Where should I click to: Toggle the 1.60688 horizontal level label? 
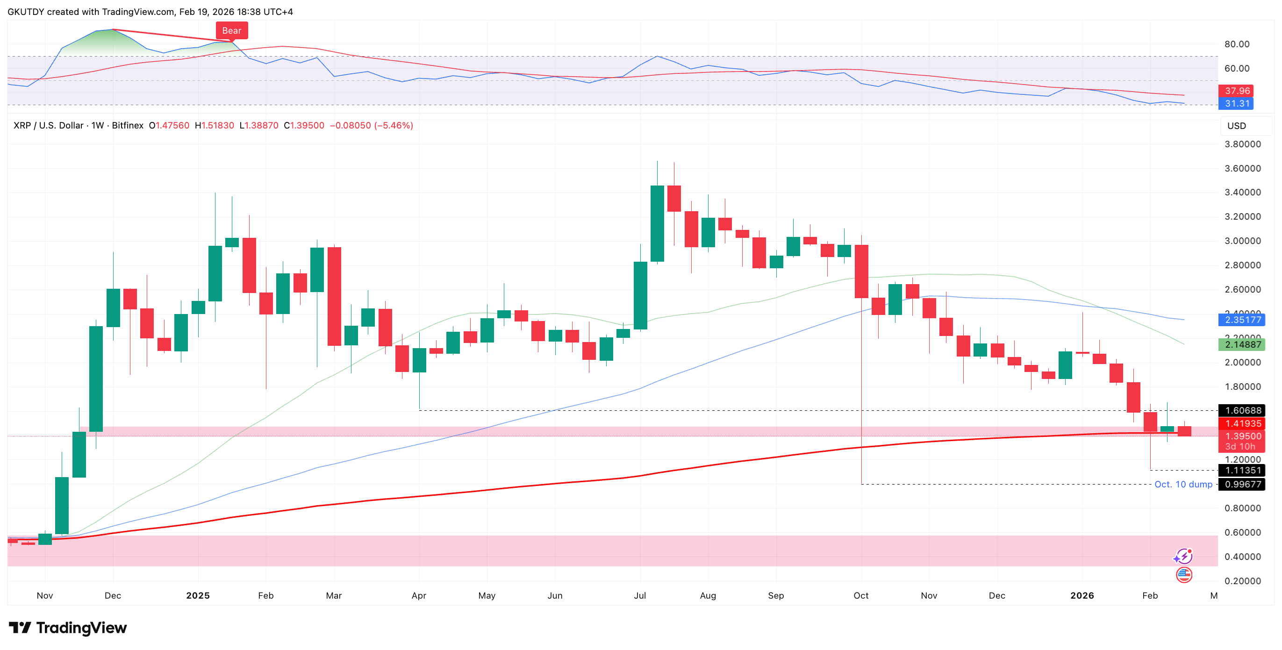(1242, 411)
